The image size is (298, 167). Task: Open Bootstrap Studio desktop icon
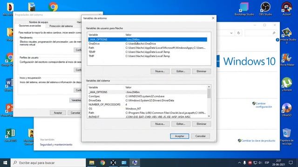pyautogui.click(x=244, y=9)
